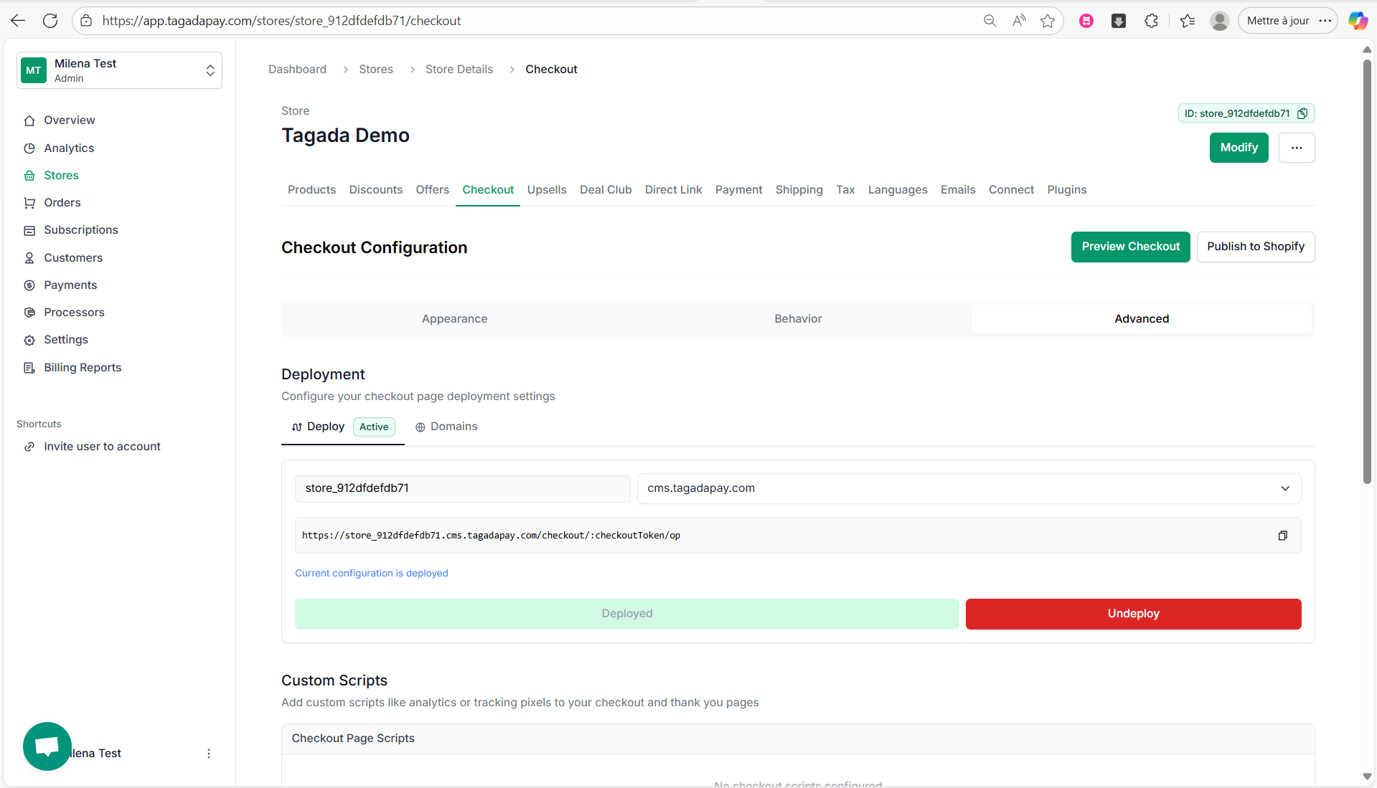Open the Tax tab

pos(845,190)
